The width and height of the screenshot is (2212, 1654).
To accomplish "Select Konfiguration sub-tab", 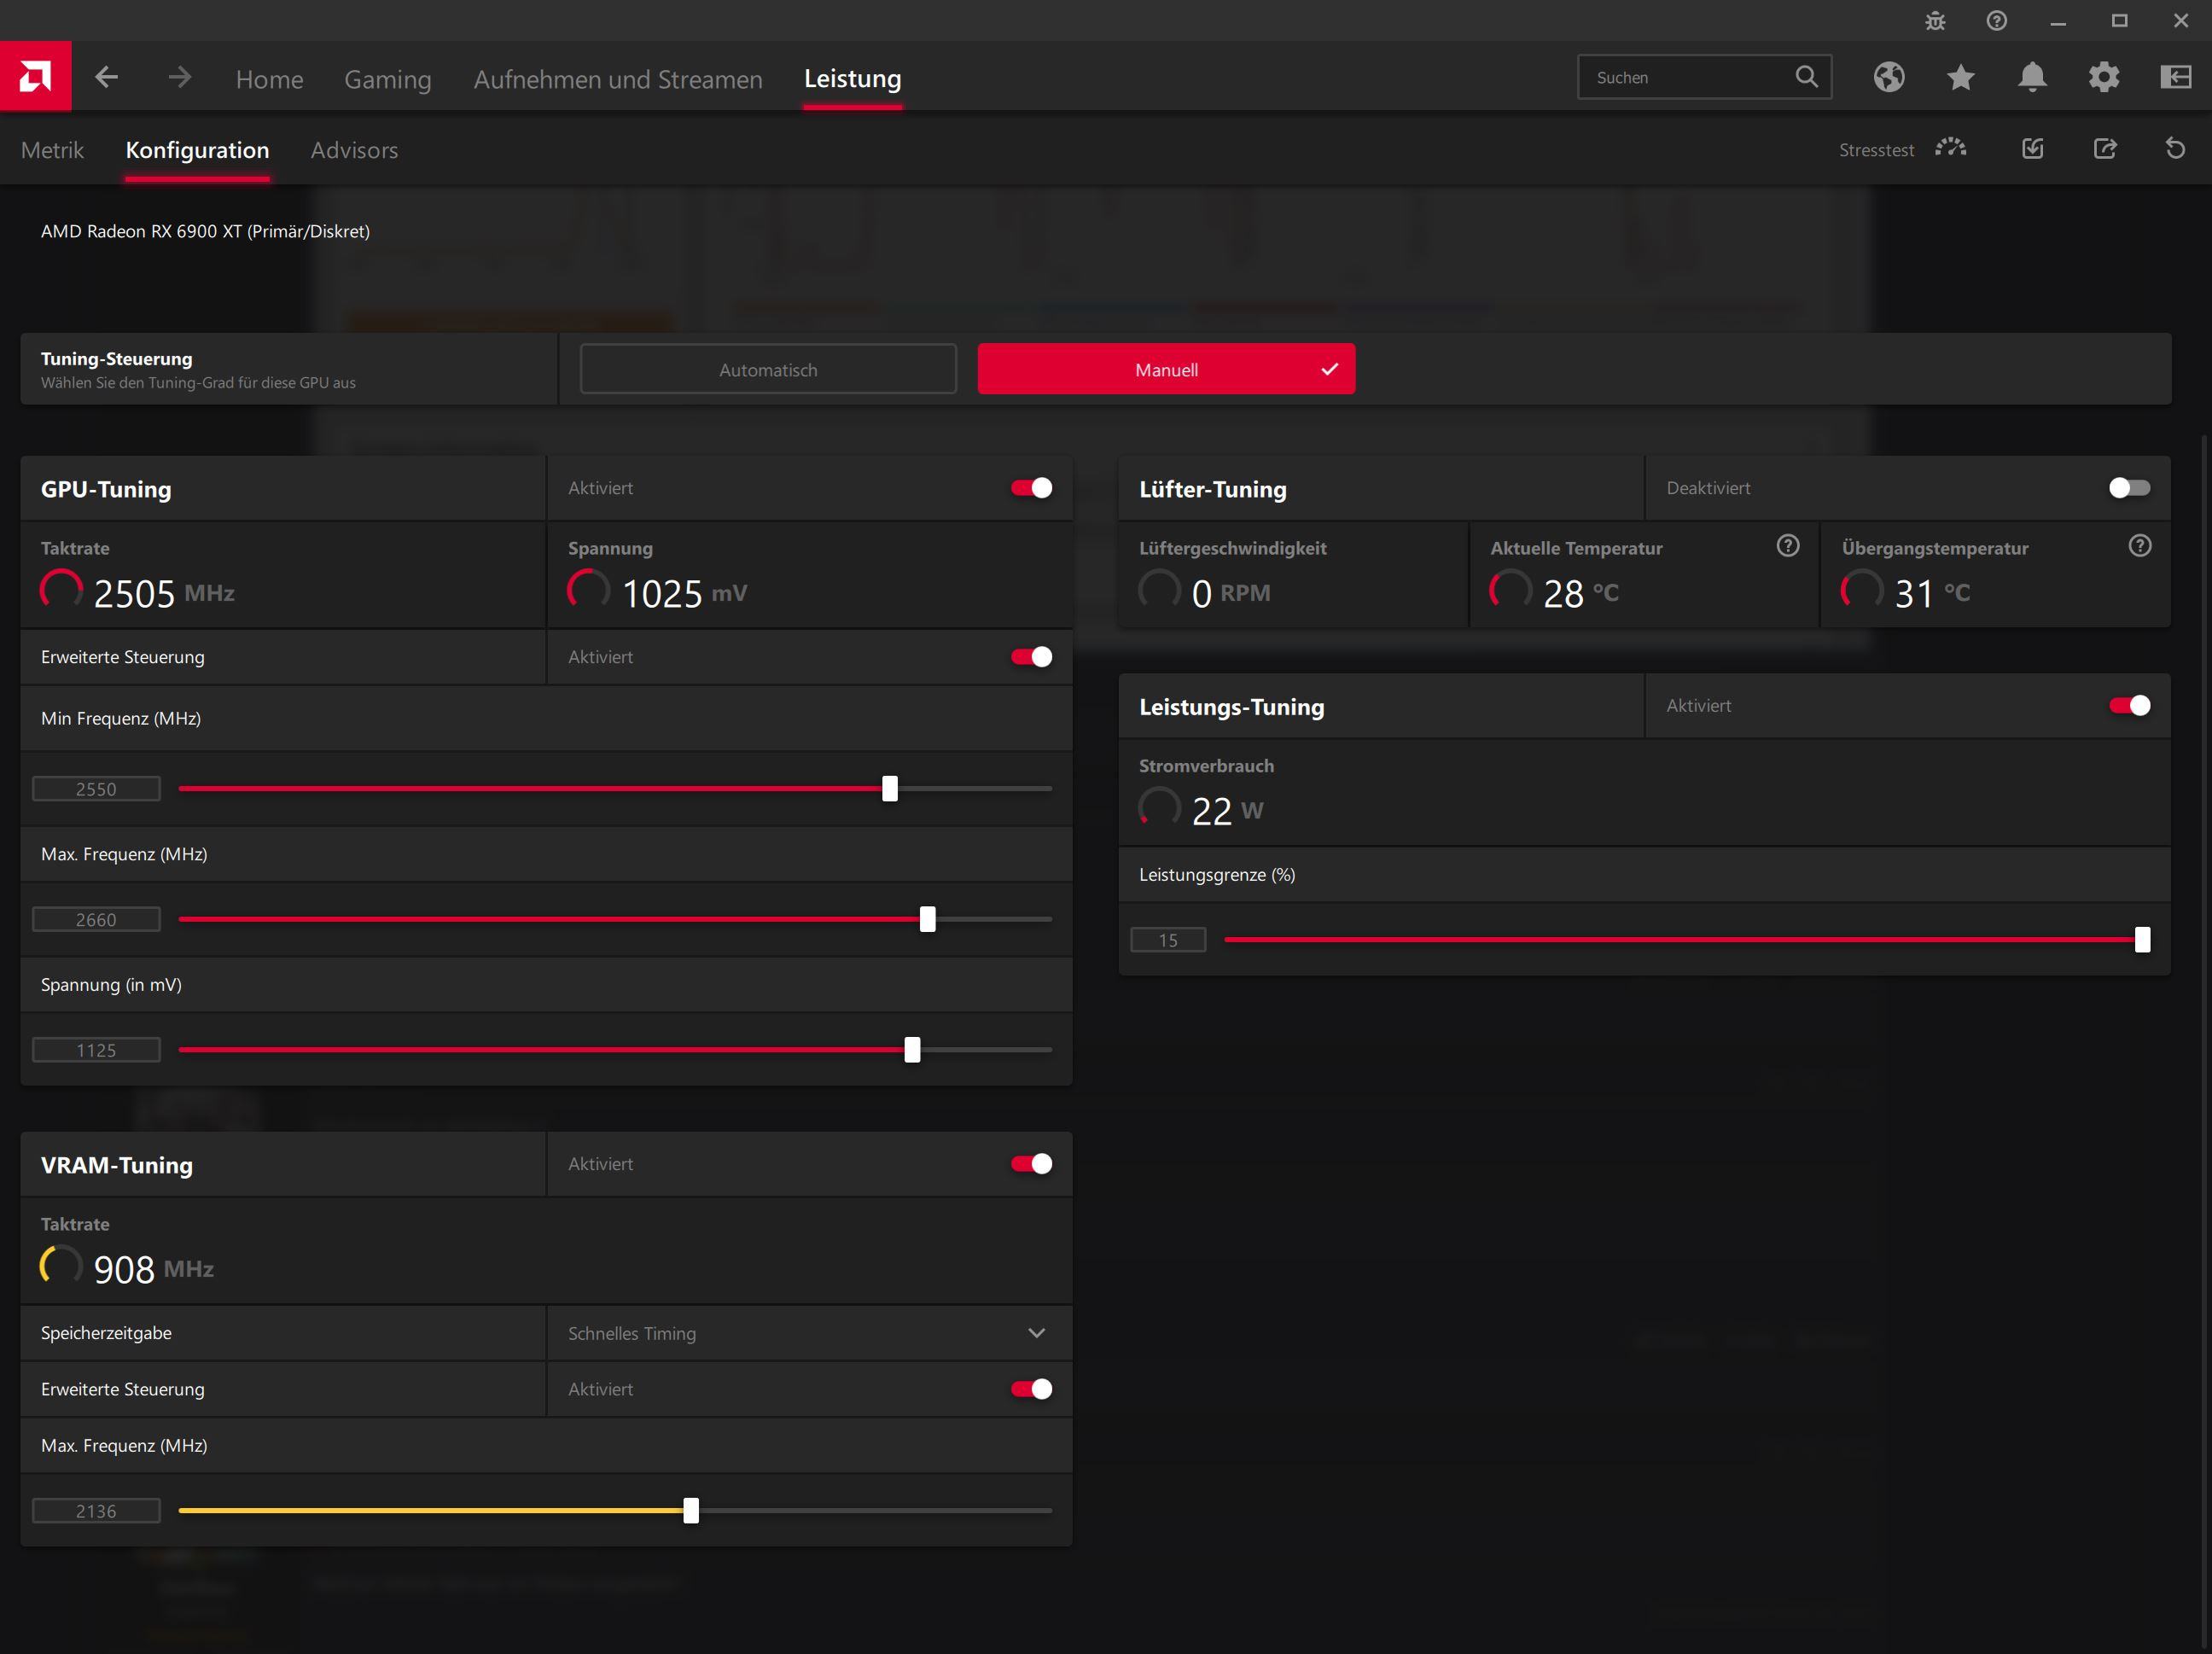I will point(197,150).
